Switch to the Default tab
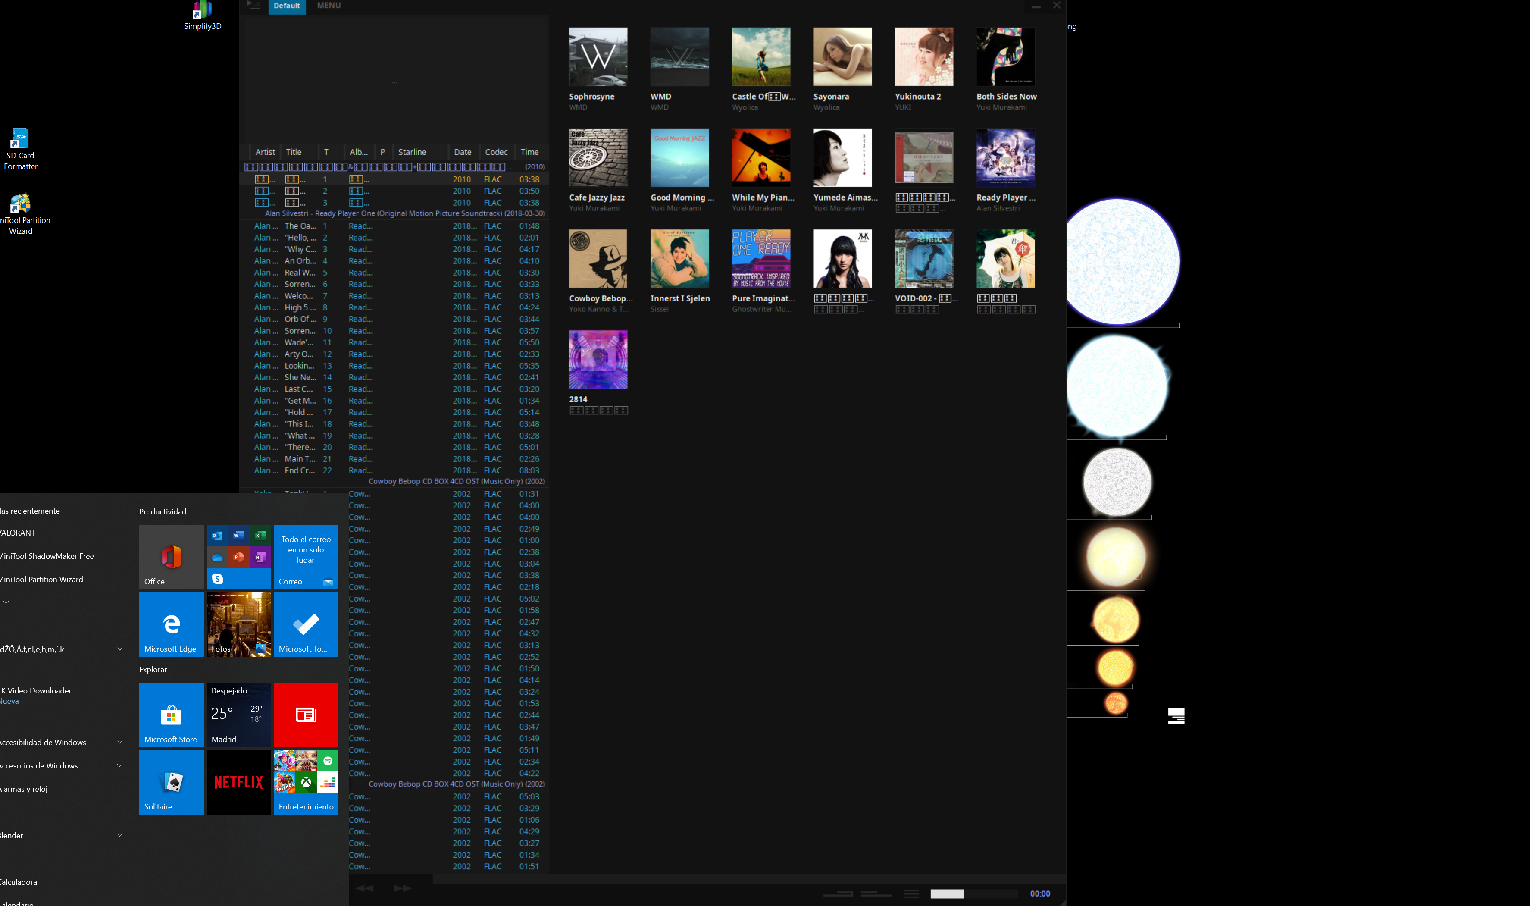The height and width of the screenshot is (906, 1530). [287, 6]
